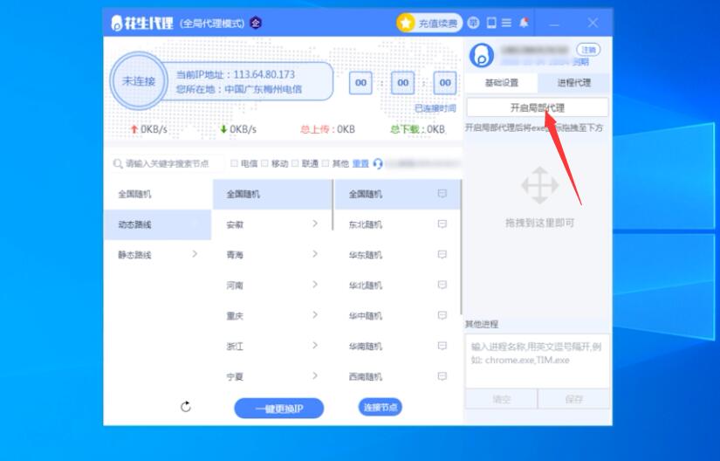Screen dimensions: 720x461
Task: Expand the 浙江 province chevron
Action: point(315,347)
